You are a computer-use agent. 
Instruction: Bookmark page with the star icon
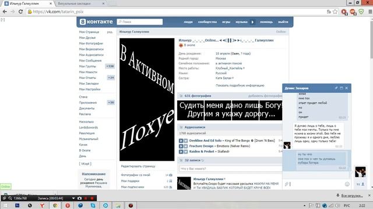335,12
